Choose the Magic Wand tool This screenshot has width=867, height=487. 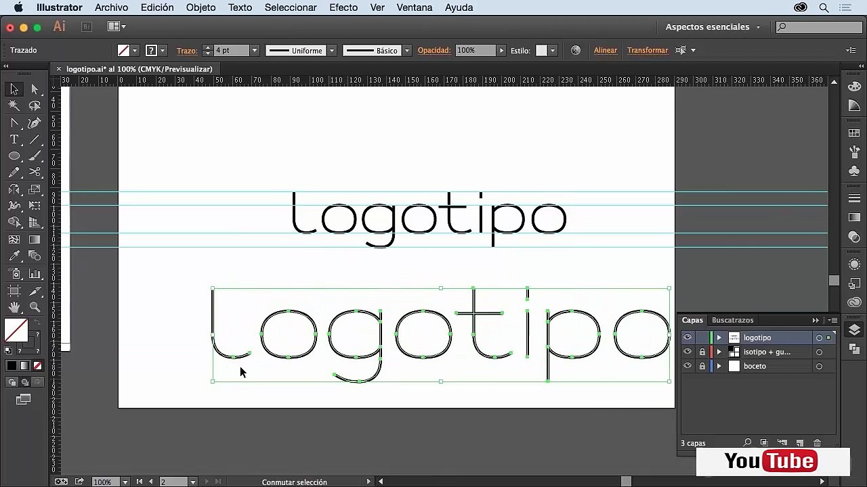[x=14, y=106]
